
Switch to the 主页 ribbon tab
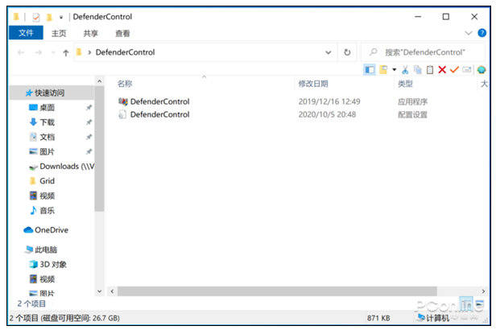[x=59, y=33]
